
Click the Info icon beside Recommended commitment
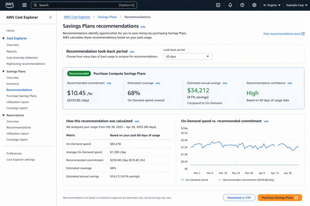tap(109, 83)
